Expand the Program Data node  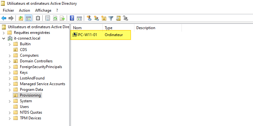click(10, 90)
